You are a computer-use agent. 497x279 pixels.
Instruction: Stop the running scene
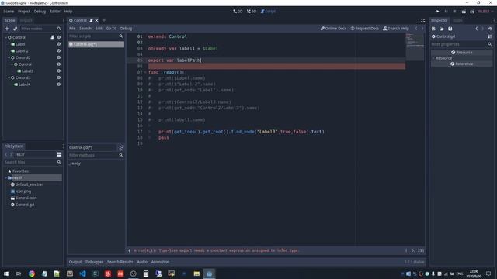[454, 12]
